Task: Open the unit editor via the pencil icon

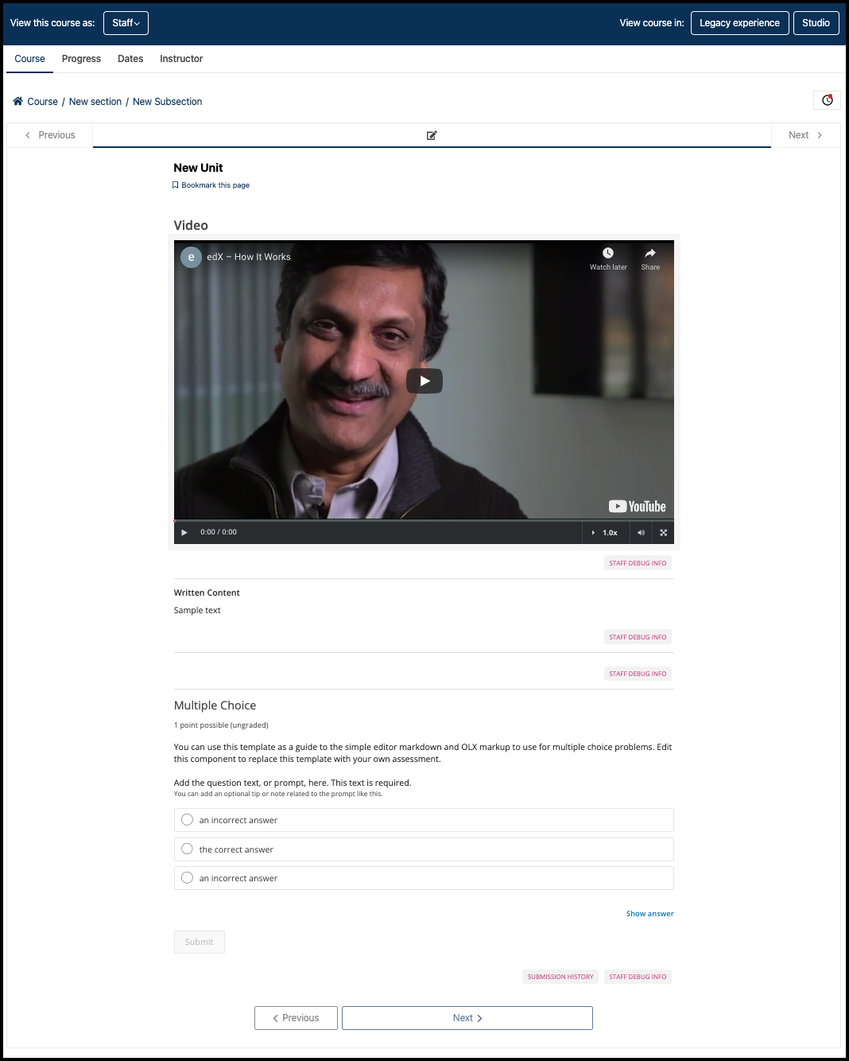Action: (432, 135)
